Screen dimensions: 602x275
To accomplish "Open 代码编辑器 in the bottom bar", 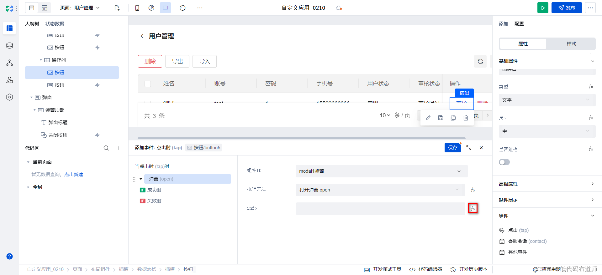I will pos(425,269).
